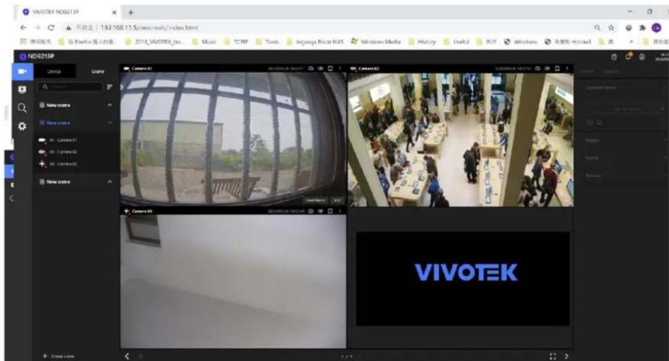Open the clipboard icon in app header
This screenshot has width=669, height=361.
coord(614,57)
